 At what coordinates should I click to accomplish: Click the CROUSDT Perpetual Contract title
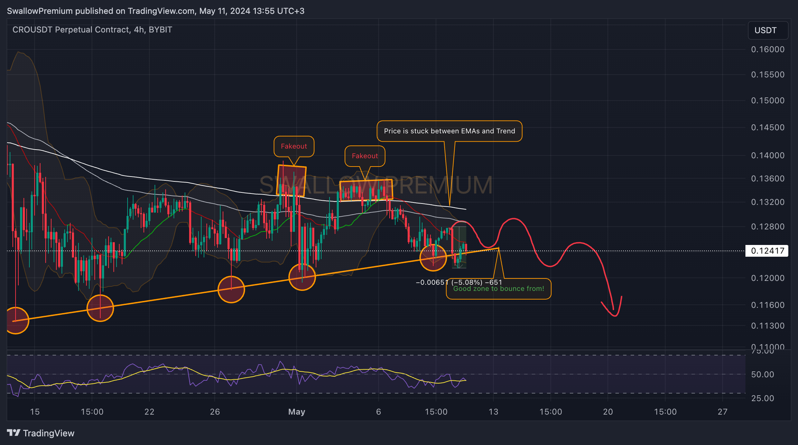(x=92, y=30)
